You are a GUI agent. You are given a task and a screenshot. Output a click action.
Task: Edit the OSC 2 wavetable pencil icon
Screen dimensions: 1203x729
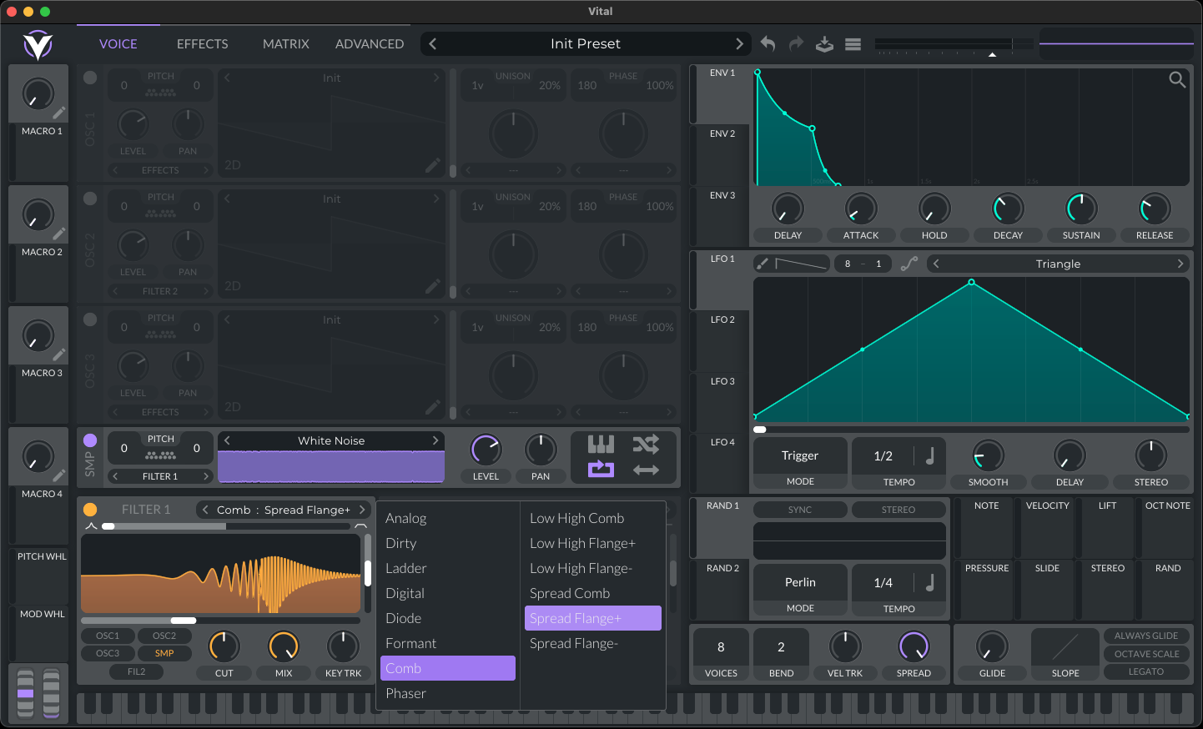(432, 286)
